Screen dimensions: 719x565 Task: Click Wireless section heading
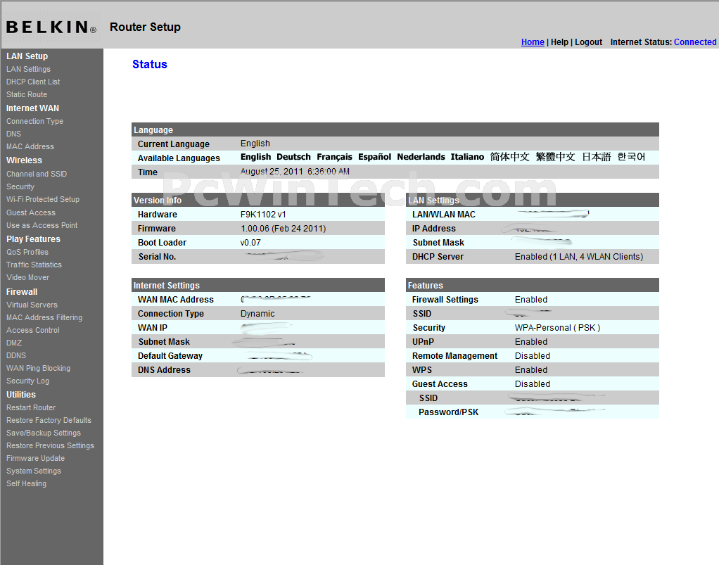[x=24, y=160]
